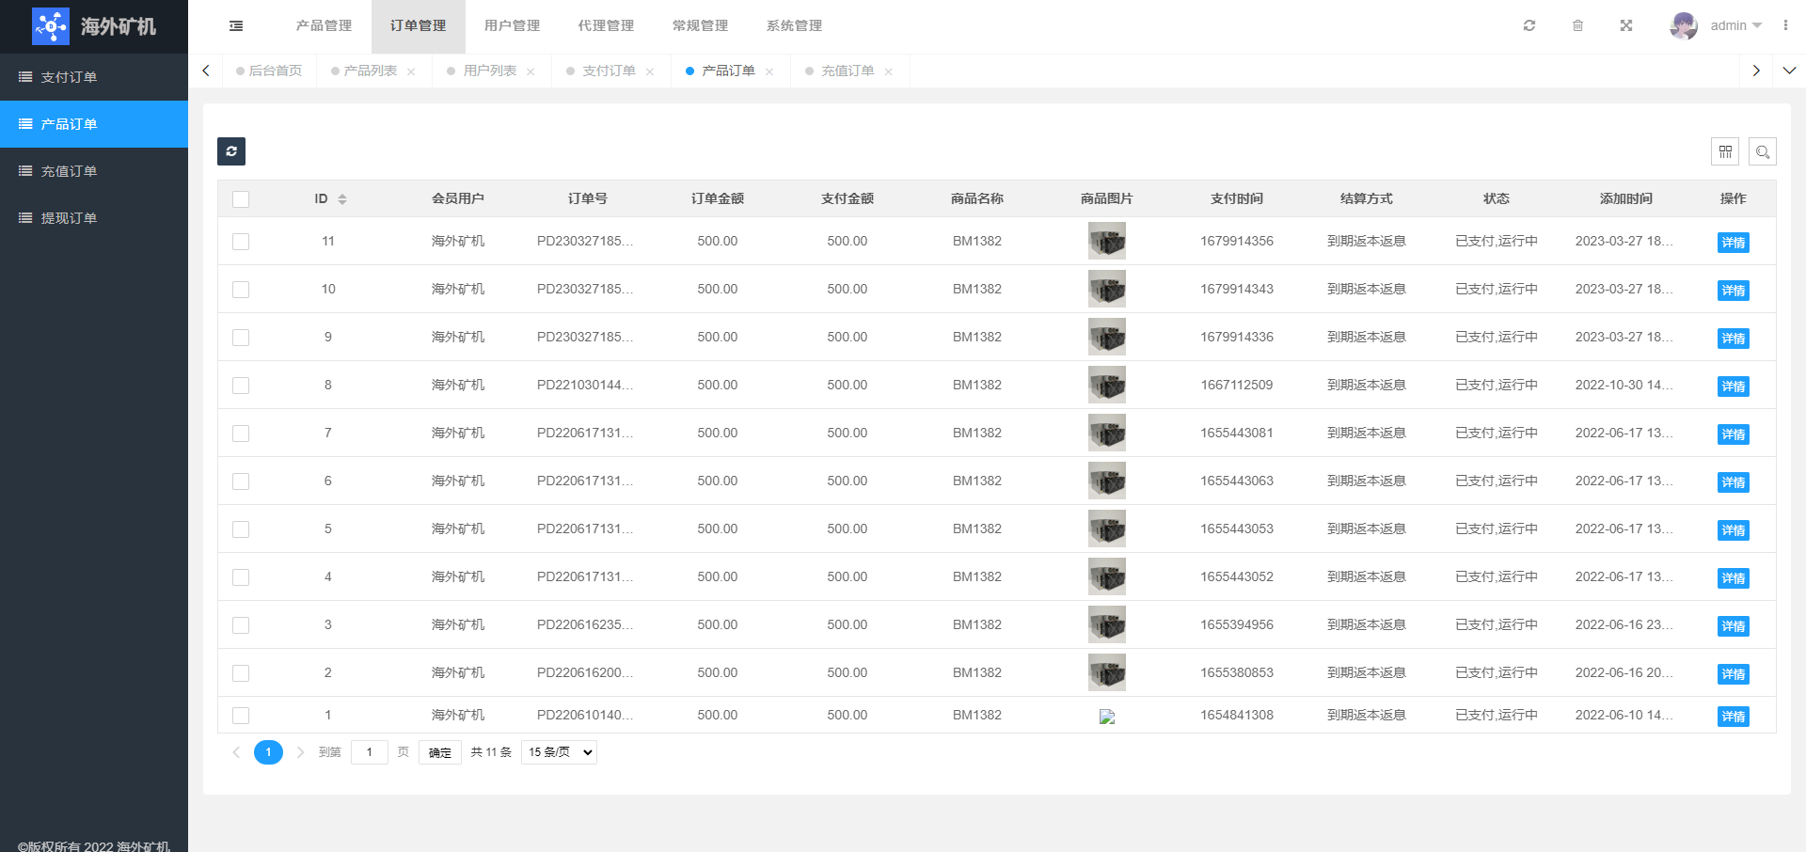Open the 15 条/页 page size dropdown
The image size is (1806, 852).
tap(559, 752)
